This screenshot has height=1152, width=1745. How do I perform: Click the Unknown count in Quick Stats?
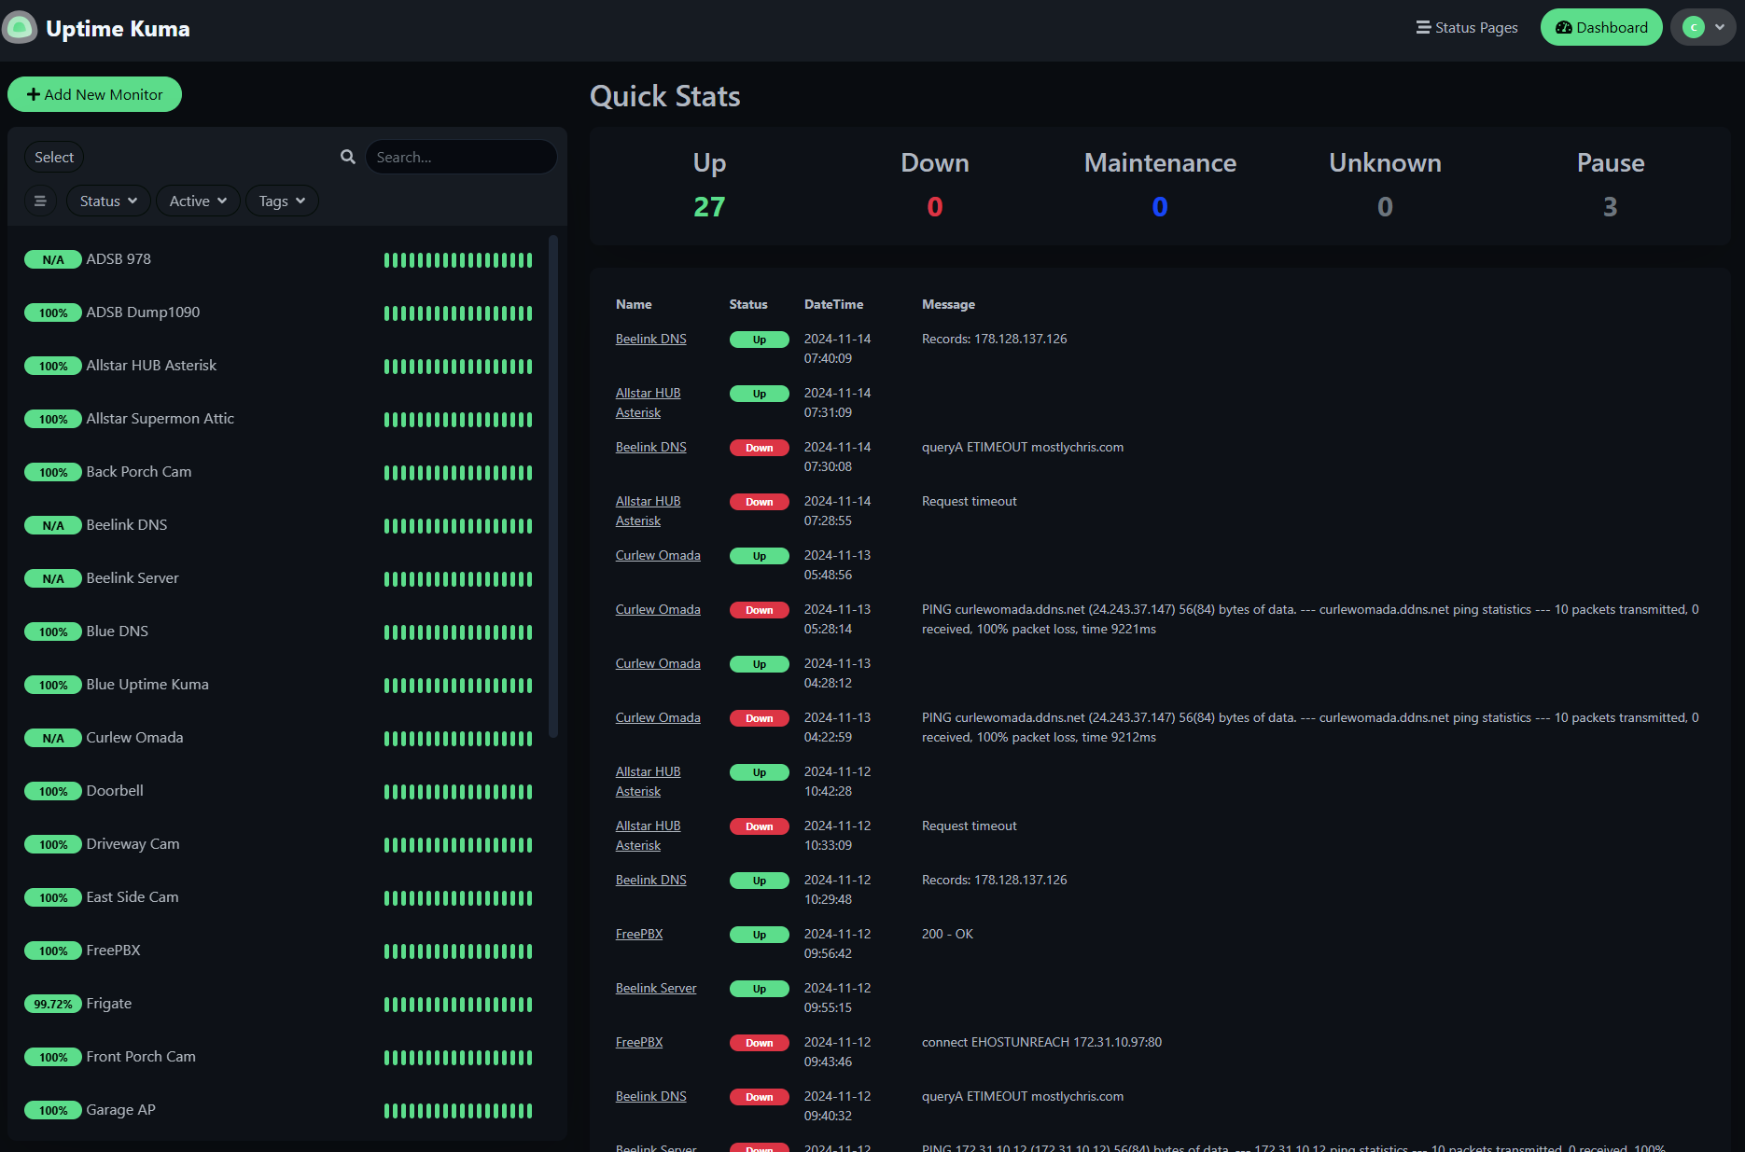(1386, 206)
